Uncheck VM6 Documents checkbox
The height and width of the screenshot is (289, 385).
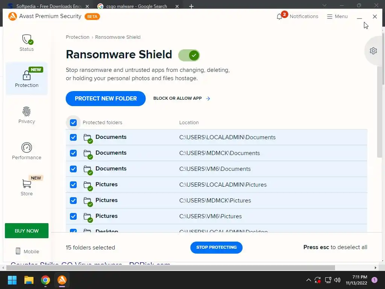[73, 169]
